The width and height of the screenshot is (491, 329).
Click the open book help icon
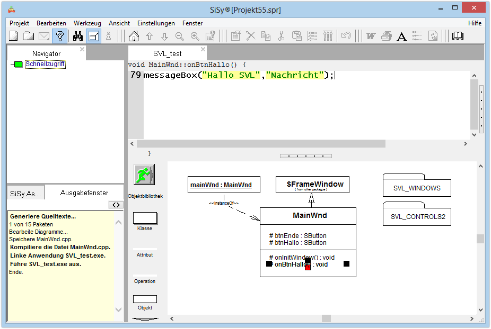pyautogui.click(x=458, y=36)
